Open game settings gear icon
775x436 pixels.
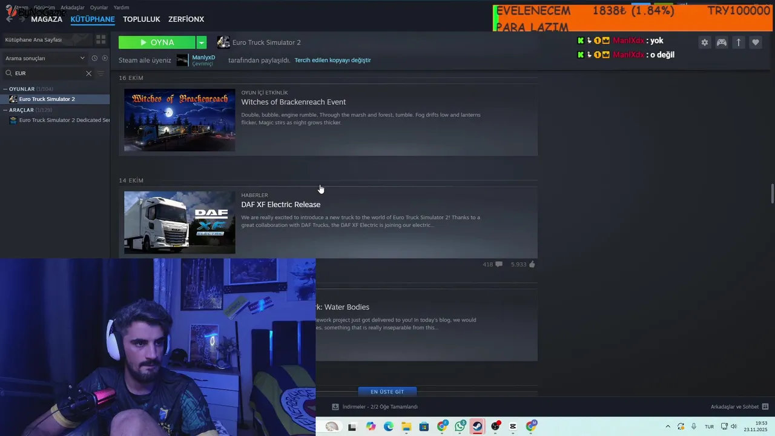click(705, 42)
